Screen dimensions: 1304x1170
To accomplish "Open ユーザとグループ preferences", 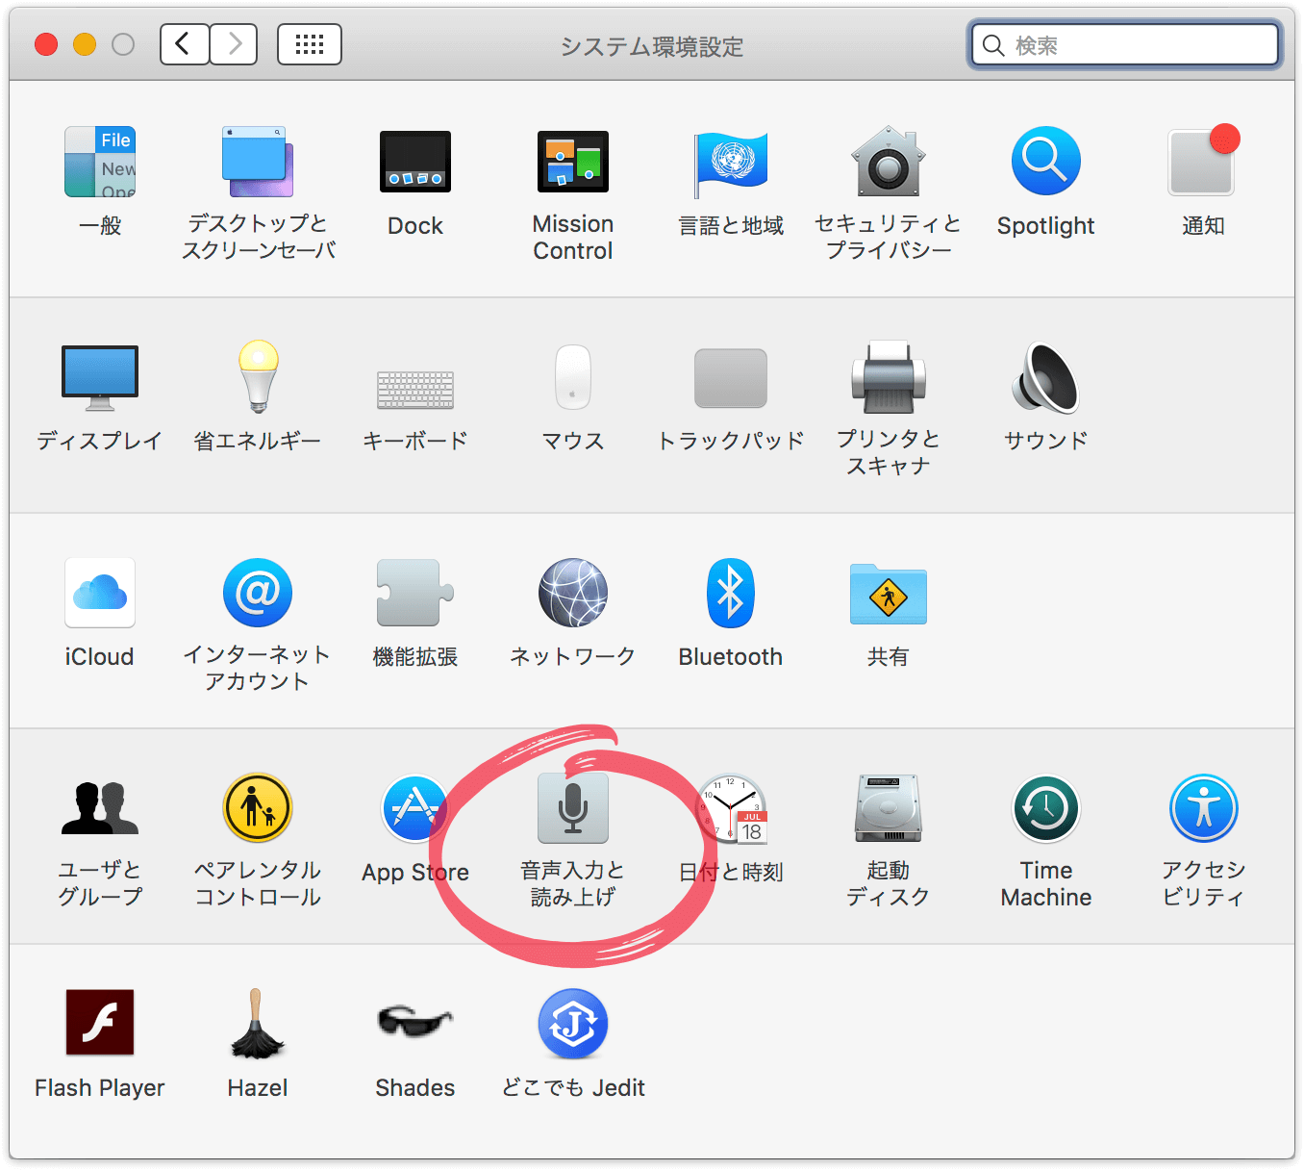I will point(100,808).
